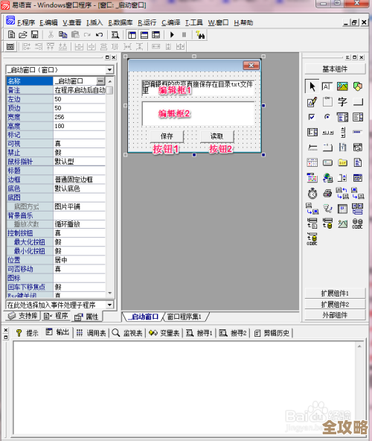Open the _启动窗口 component dropdown

pos(109,70)
